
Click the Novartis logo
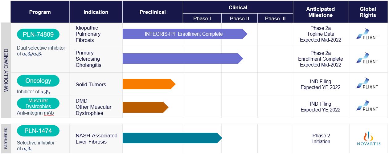(x=369, y=139)
